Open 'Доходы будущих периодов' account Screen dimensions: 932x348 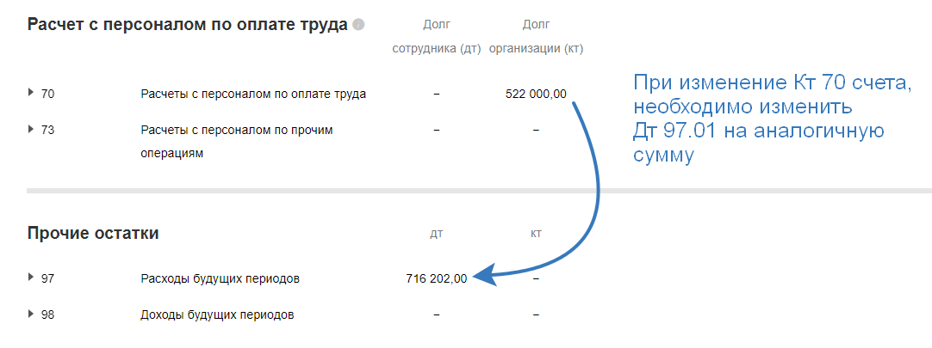(x=217, y=314)
